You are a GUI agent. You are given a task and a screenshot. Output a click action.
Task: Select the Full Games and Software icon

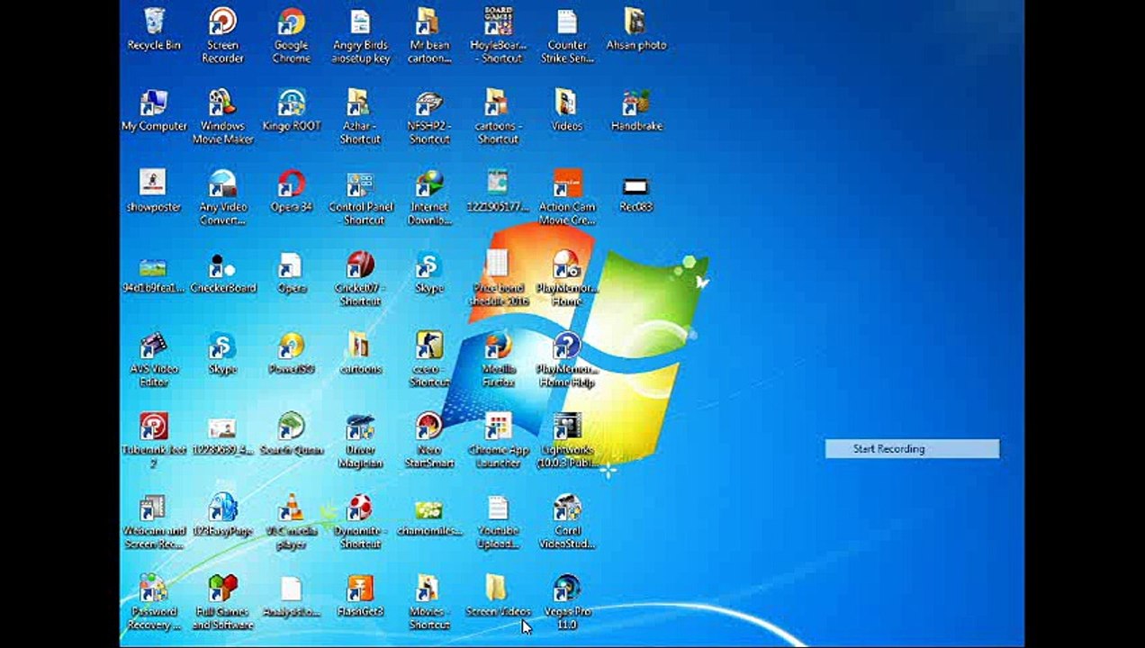point(222,602)
